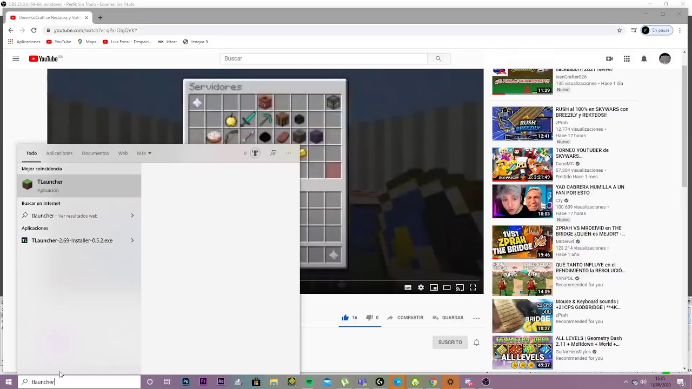The image size is (692, 389).
Task: Open the kitcar bookmark
Action: (x=167, y=42)
